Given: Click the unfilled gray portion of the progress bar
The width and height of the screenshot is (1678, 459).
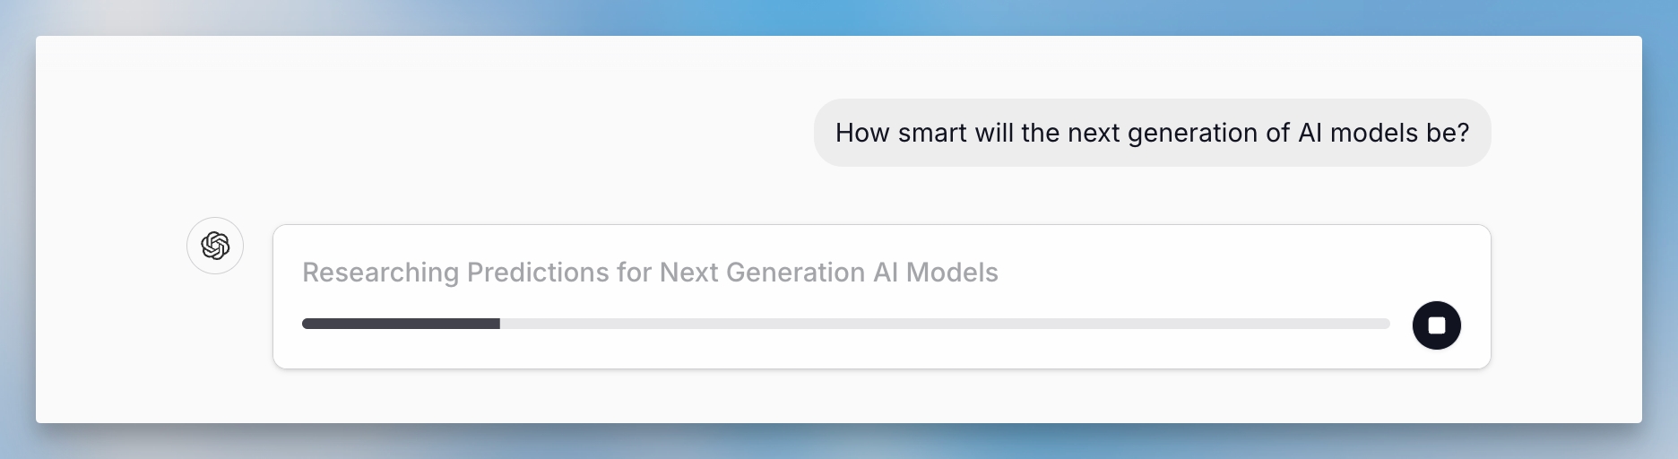Looking at the screenshot, I should tap(941, 324).
